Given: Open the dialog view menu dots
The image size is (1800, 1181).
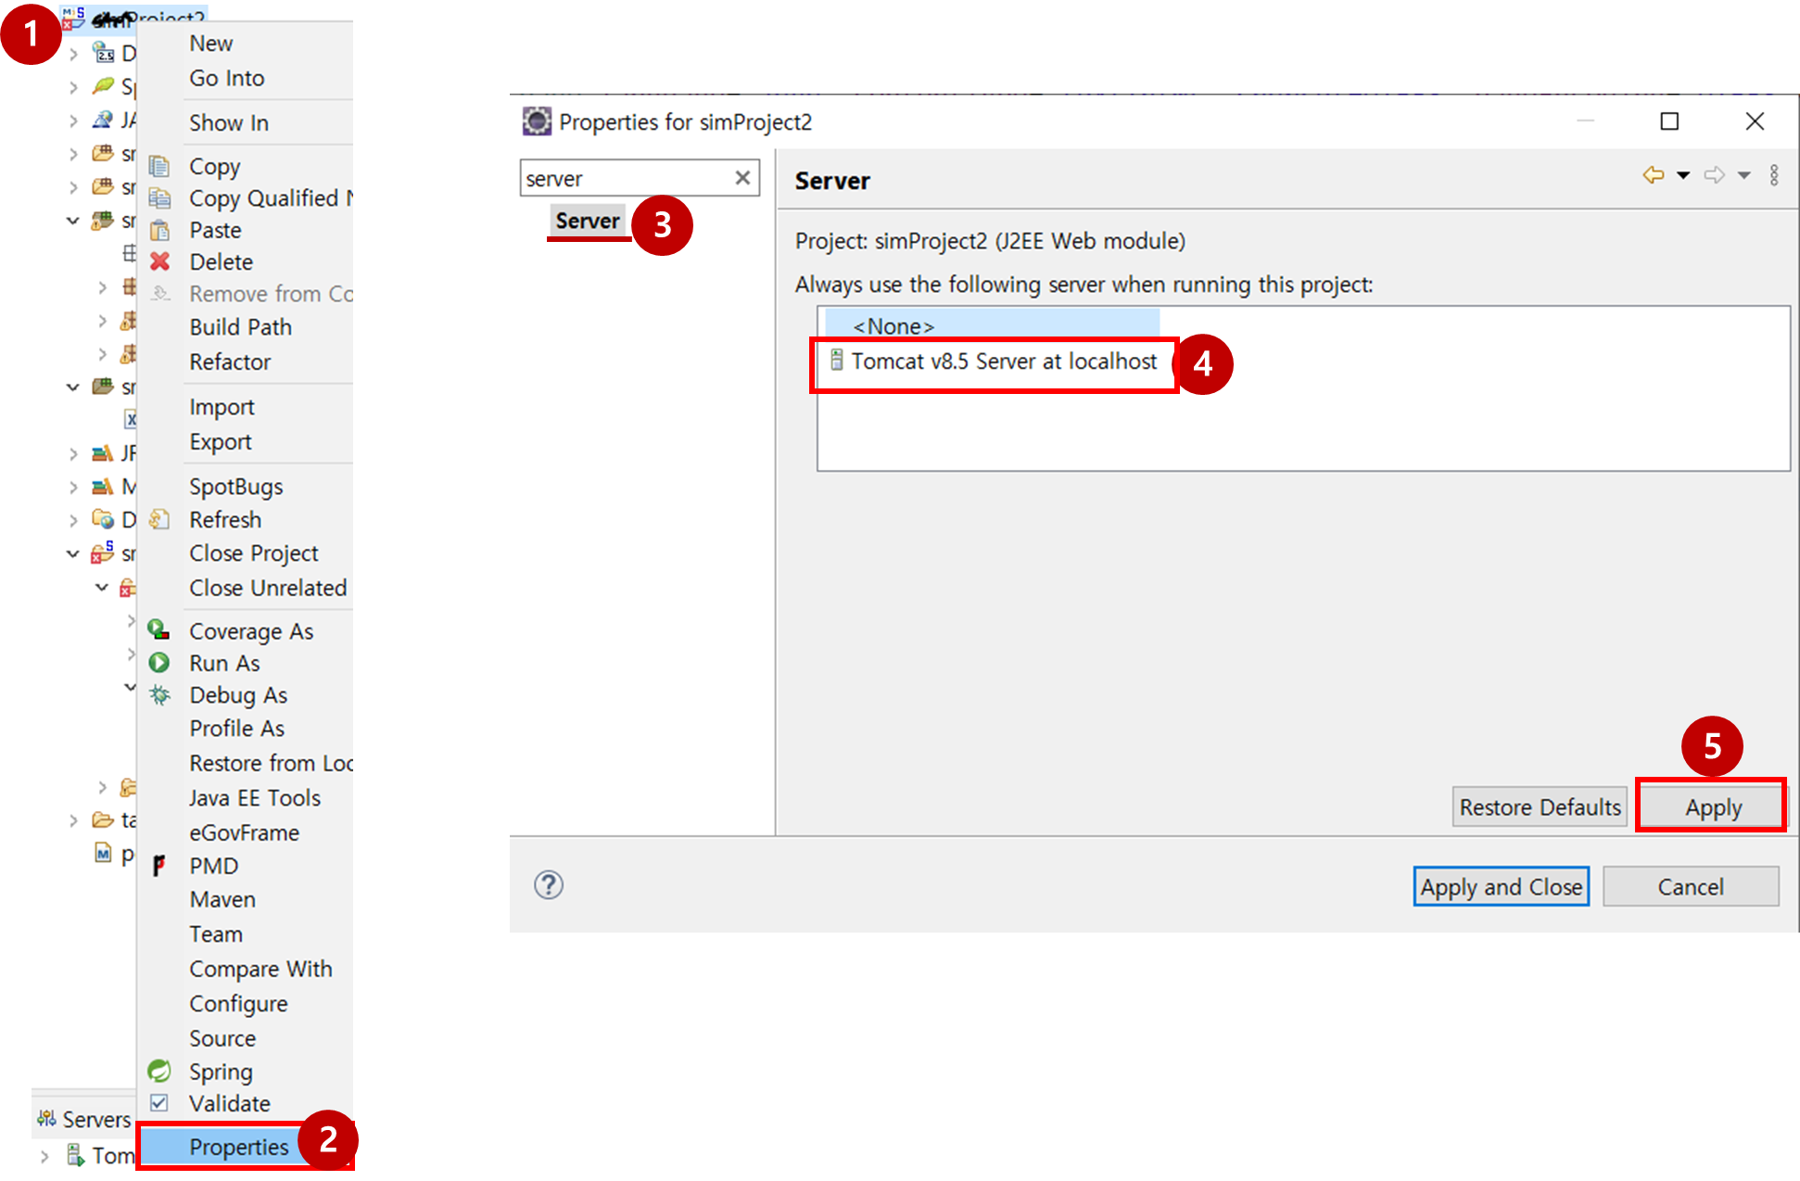Looking at the screenshot, I should click(1774, 175).
